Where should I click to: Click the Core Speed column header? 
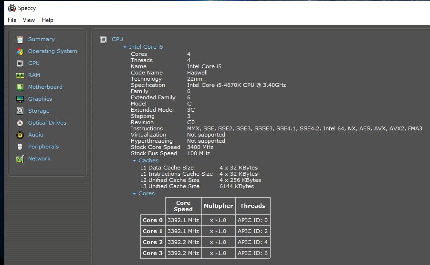coord(183,206)
